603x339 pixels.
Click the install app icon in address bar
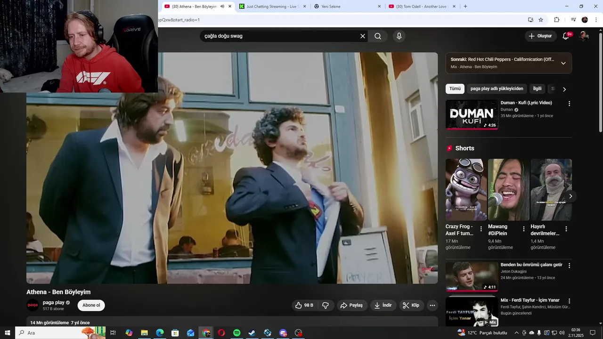pyautogui.click(x=530, y=20)
